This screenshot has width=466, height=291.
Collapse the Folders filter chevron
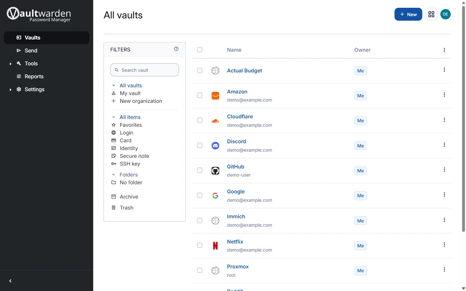(x=114, y=175)
